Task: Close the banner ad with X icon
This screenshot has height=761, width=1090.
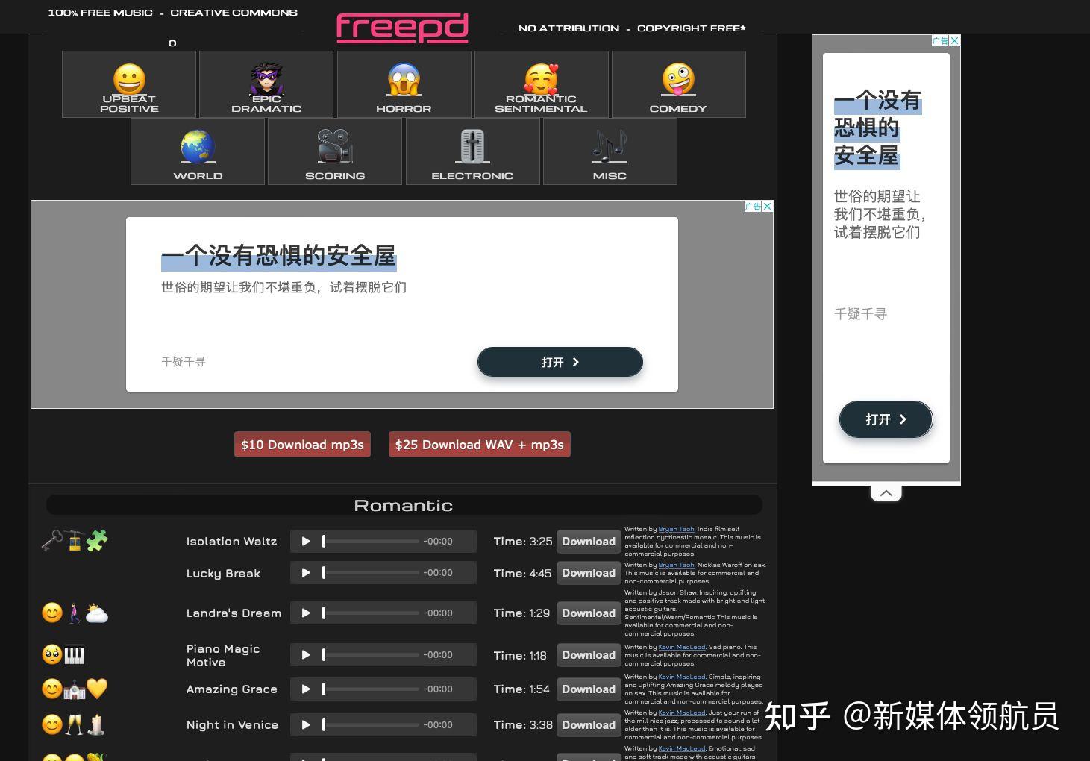Action: (x=768, y=207)
